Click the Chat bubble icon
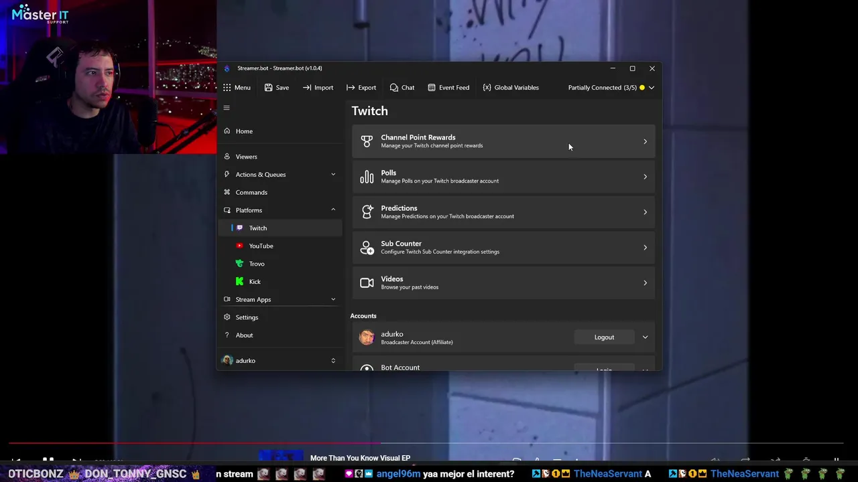This screenshot has height=482, width=858. [394, 88]
